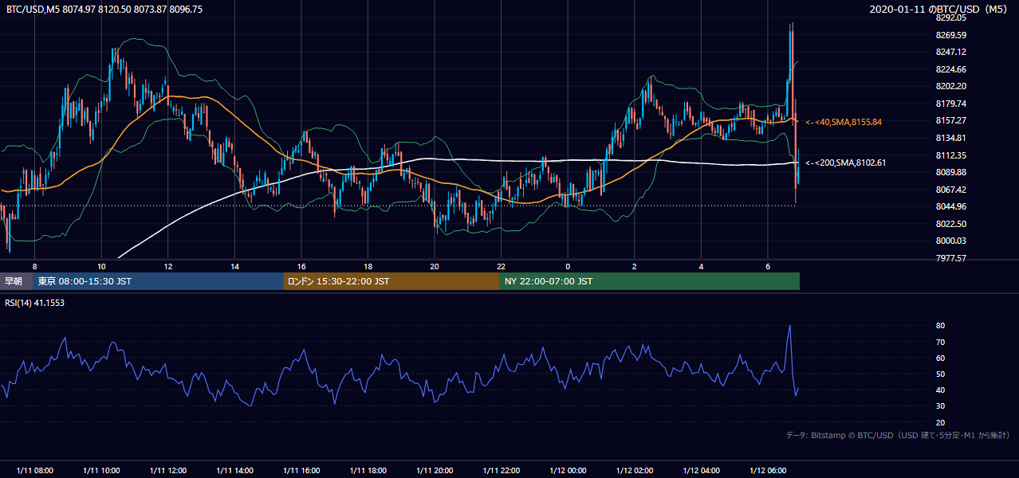Click the 40 SMA 8155.84 label
Viewport: 1019px width, 478px height.
pos(844,122)
